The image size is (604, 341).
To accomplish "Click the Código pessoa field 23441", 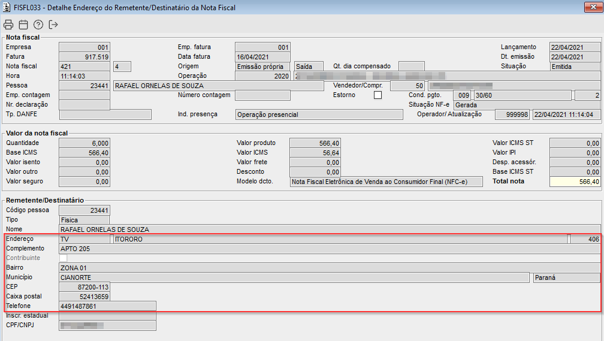I will pyautogui.click(x=84, y=210).
